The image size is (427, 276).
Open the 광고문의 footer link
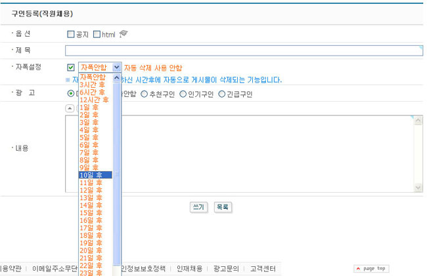click(x=226, y=269)
